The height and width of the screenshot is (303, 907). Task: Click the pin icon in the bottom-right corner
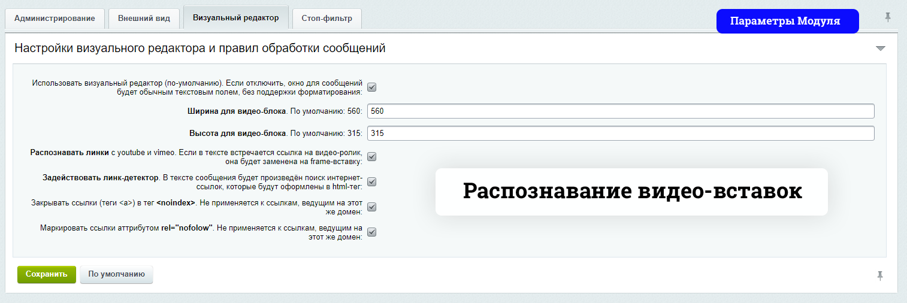tap(879, 275)
